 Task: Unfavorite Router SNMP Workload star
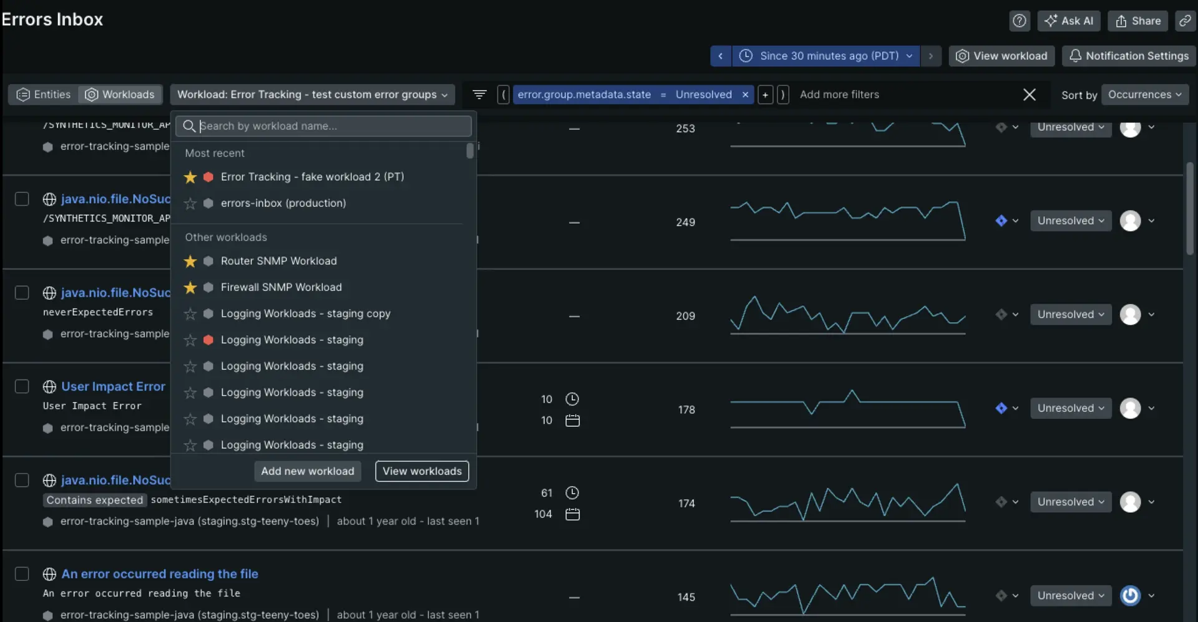tap(190, 261)
